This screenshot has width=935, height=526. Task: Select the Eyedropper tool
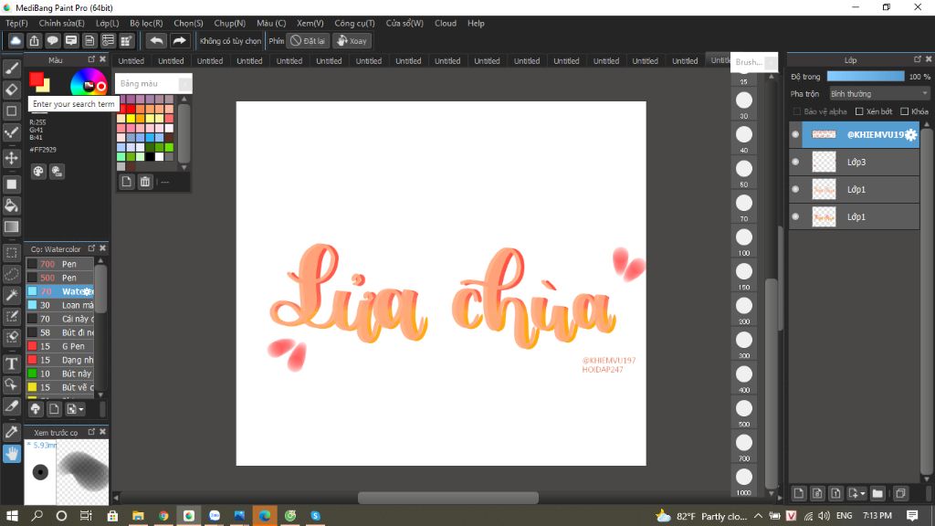[11, 432]
